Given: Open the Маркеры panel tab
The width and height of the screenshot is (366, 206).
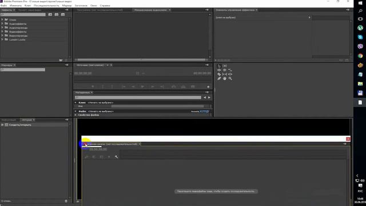Looking at the screenshot, I should 7,65.
